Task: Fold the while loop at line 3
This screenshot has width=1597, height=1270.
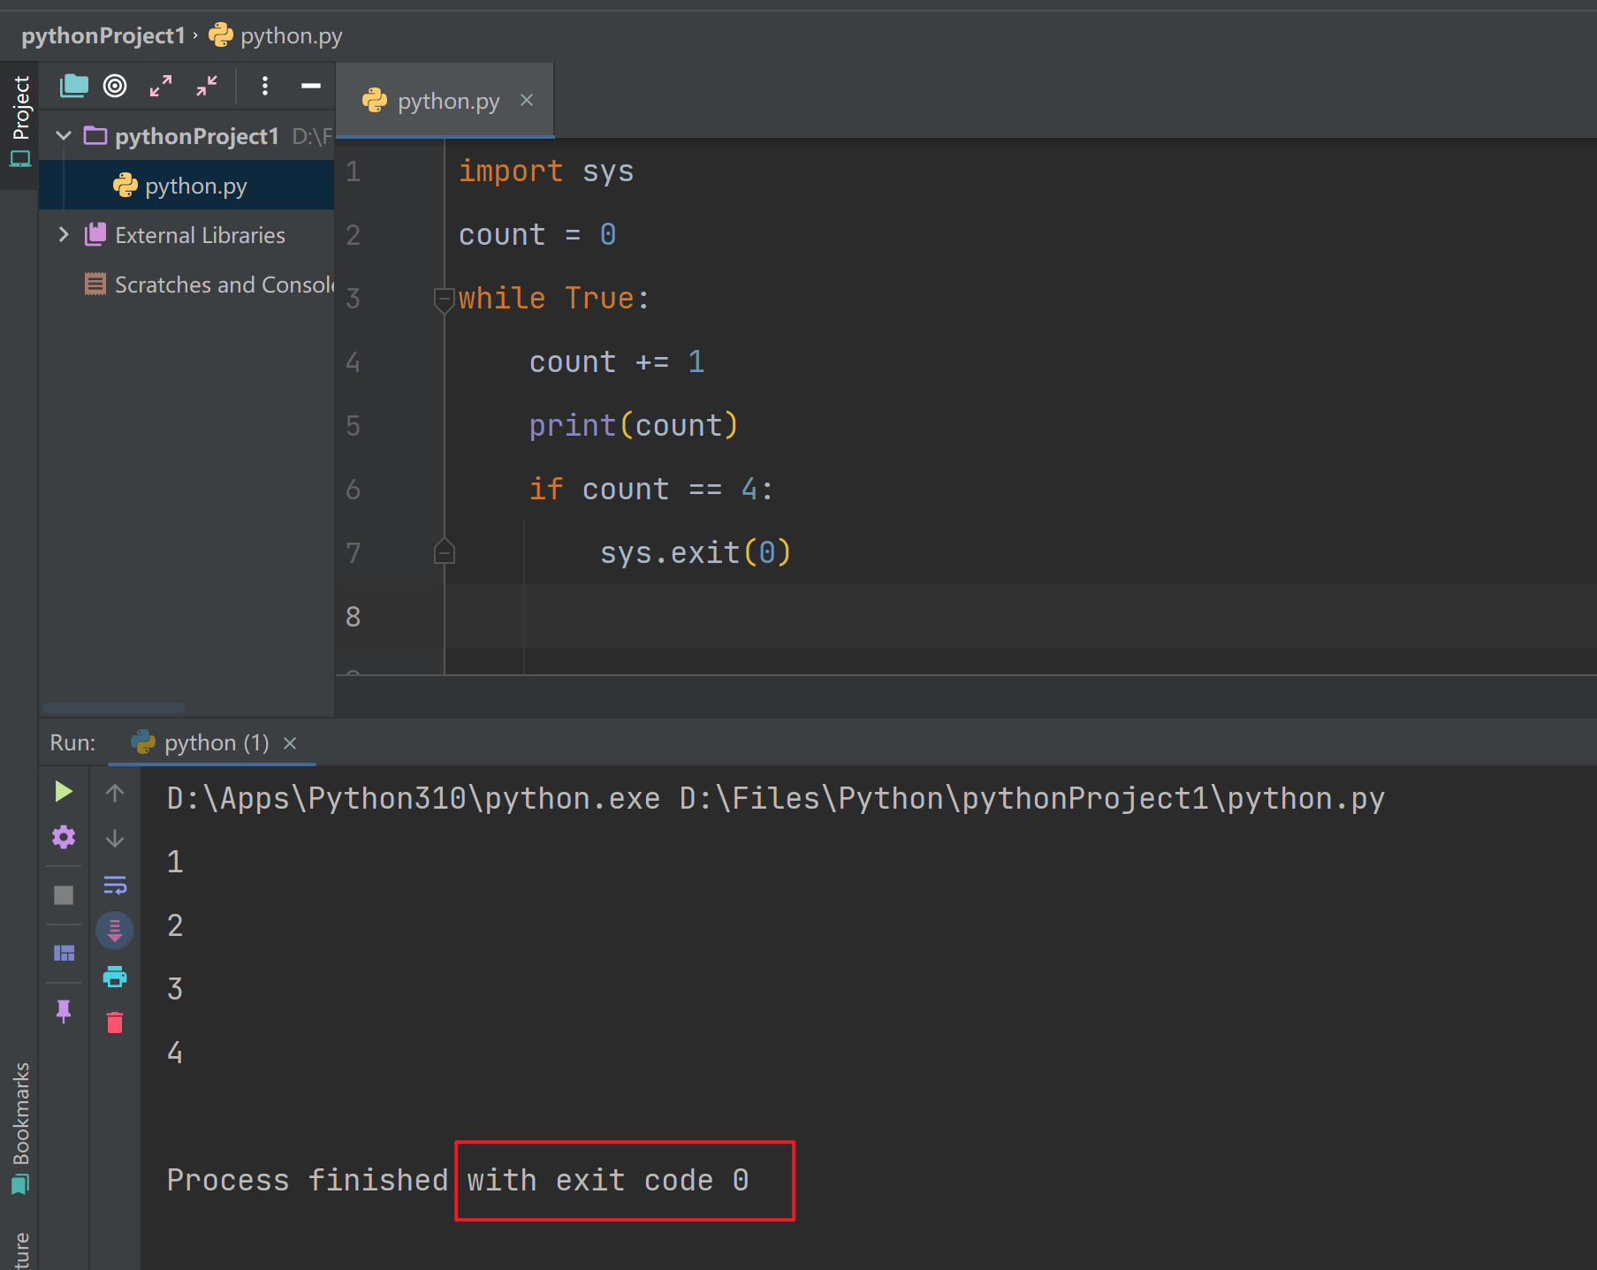Action: pos(444,300)
